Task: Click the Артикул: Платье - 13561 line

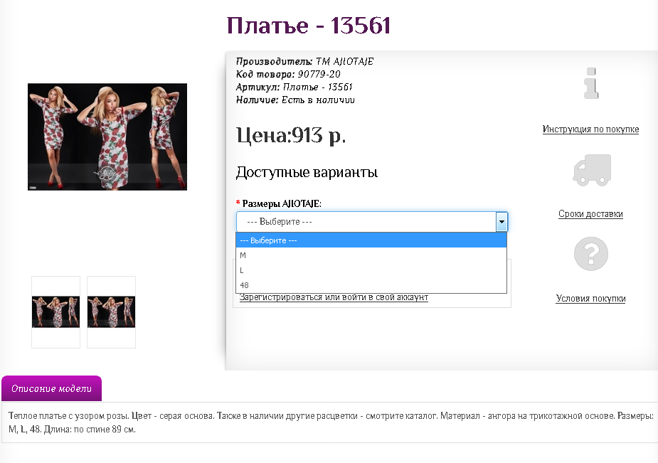Action: [x=294, y=87]
